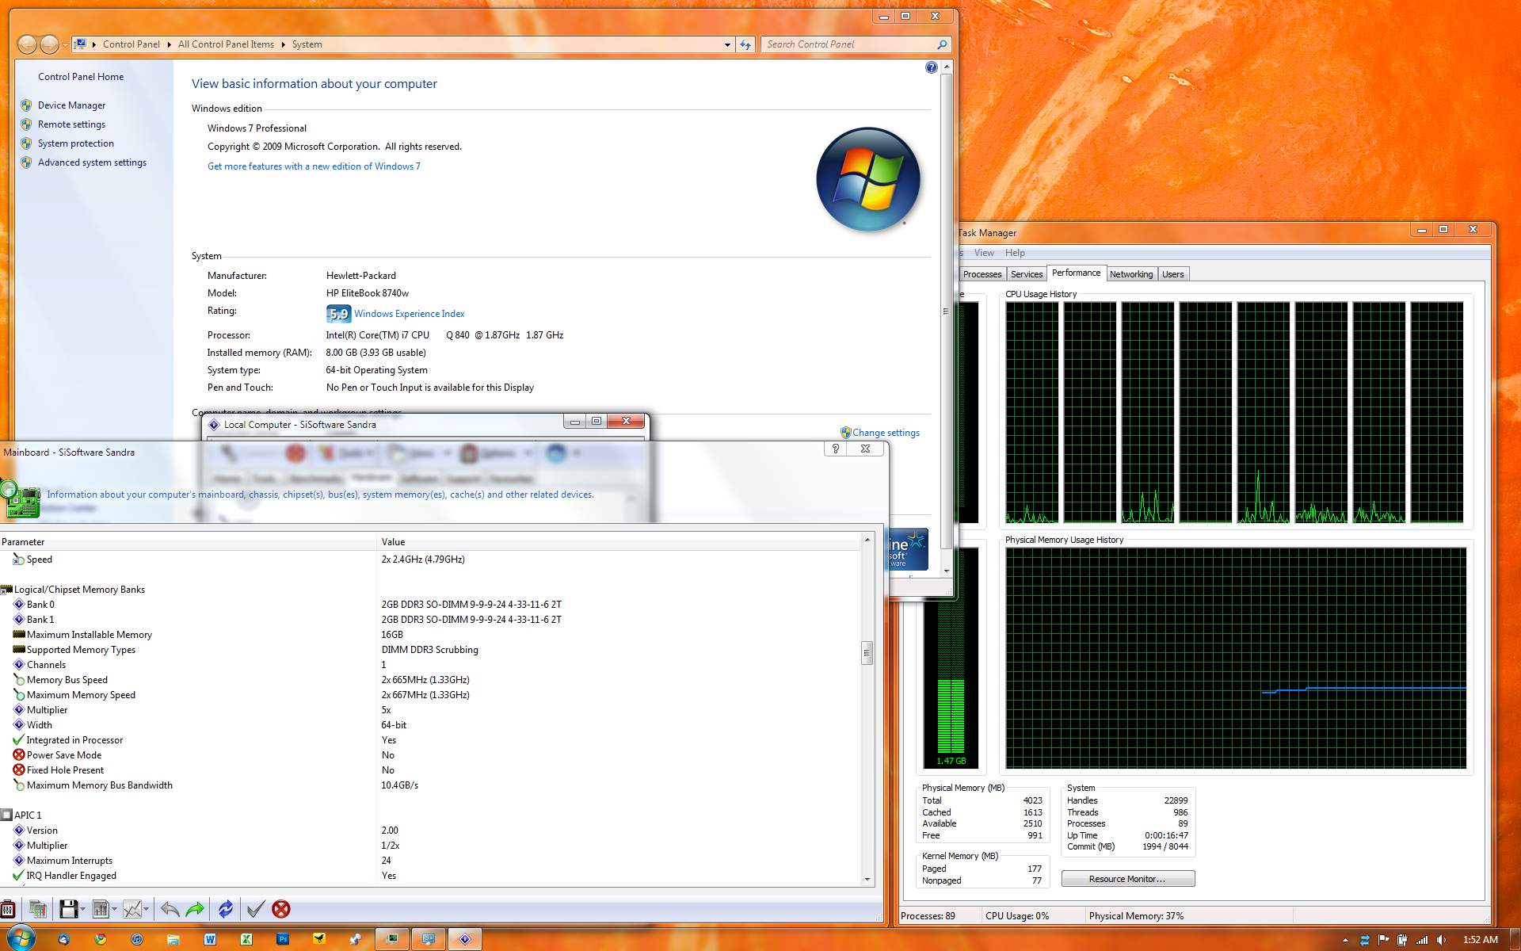Click the breadcrumb arrow after Control Panel
The width and height of the screenshot is (1521, 951).
click(x=169, y=44)
